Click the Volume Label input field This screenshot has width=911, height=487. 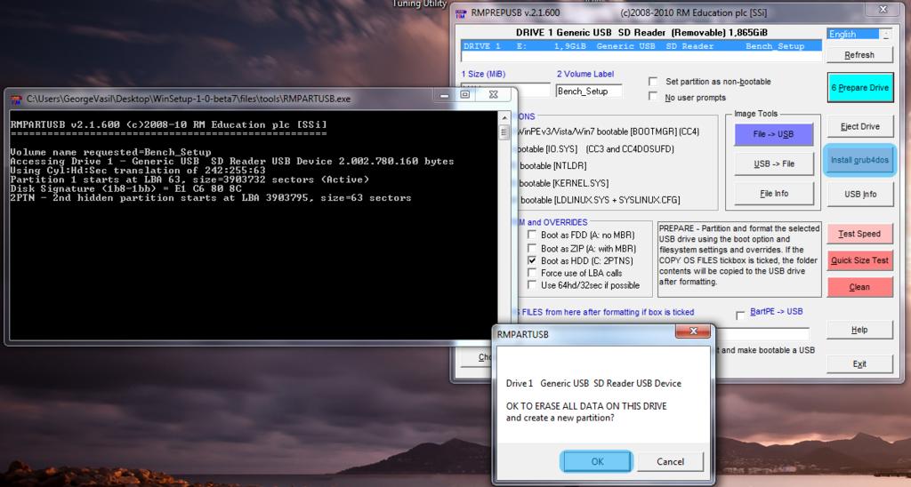tap(588, 91)
